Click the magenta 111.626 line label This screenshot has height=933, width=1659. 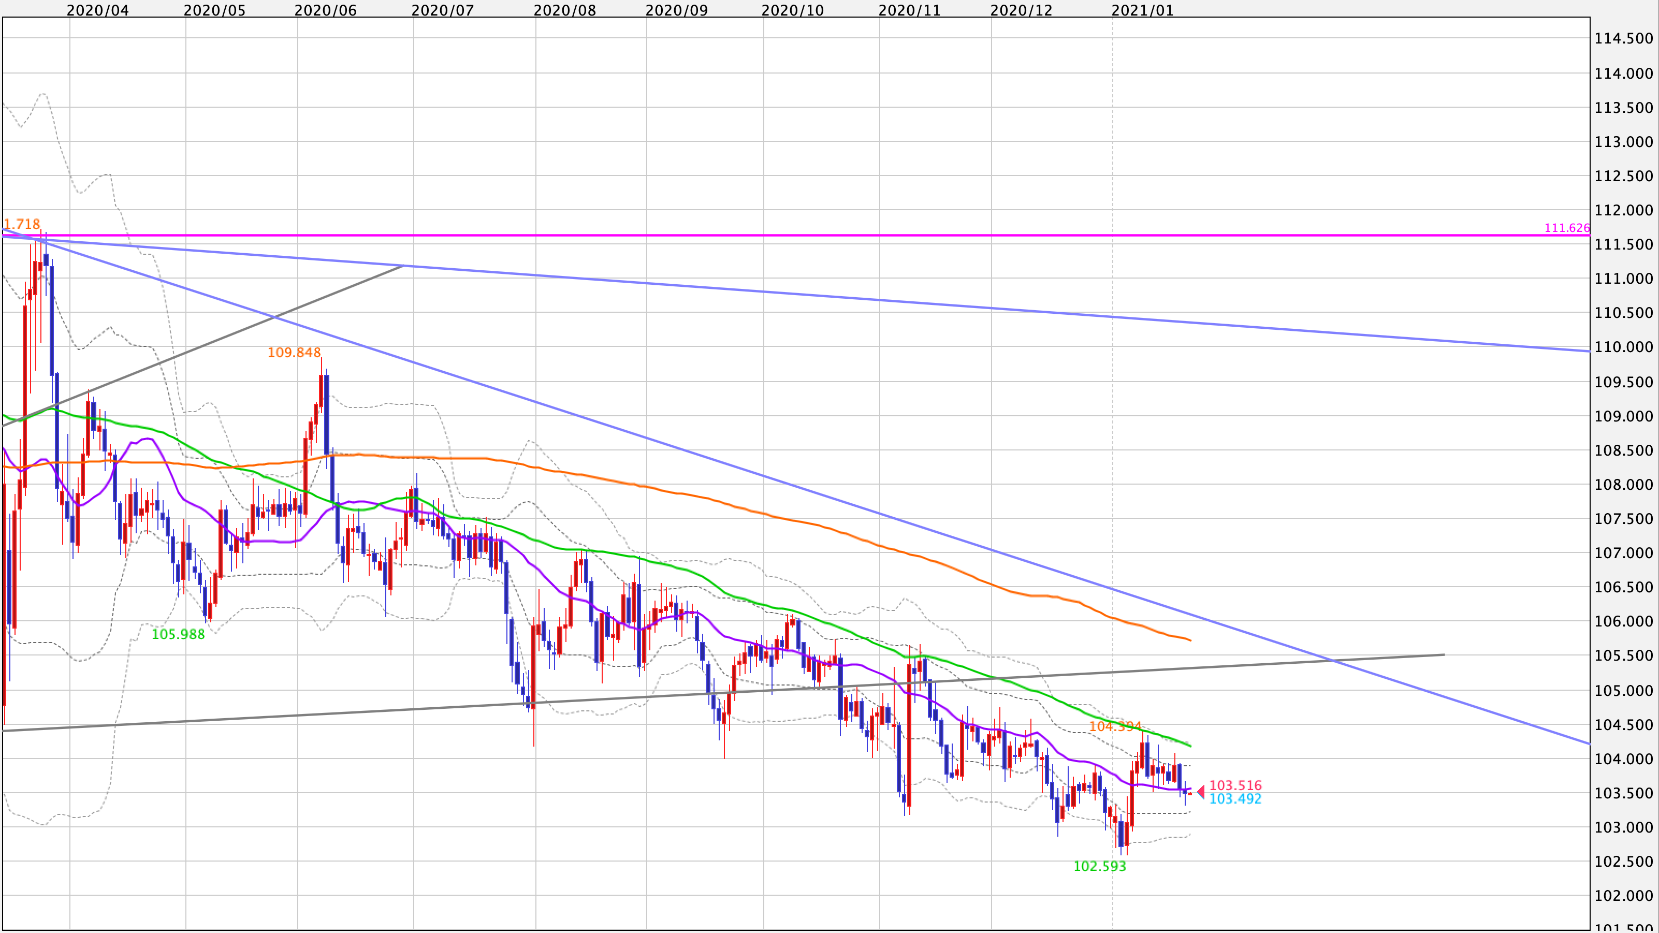point(1567,228)
